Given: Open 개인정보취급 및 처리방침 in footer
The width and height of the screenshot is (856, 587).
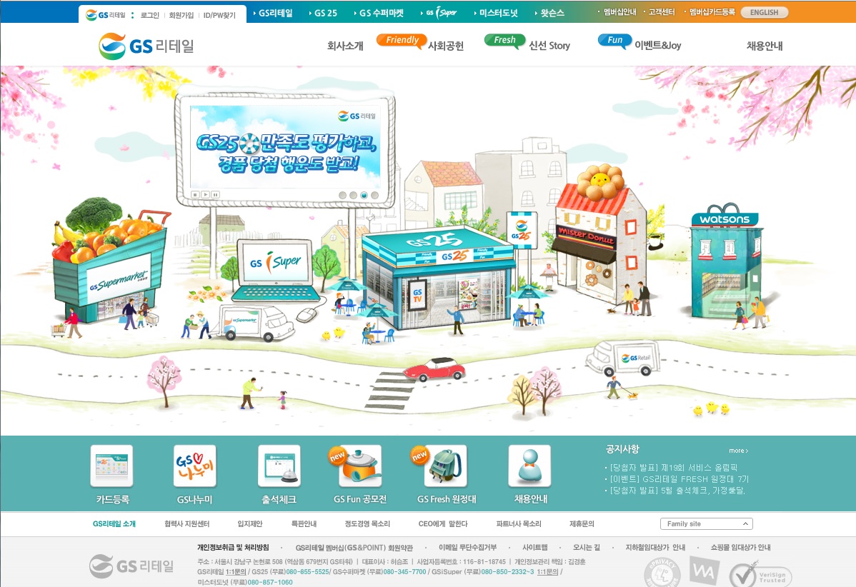Looking at the screenshot, I should [233, 547].
